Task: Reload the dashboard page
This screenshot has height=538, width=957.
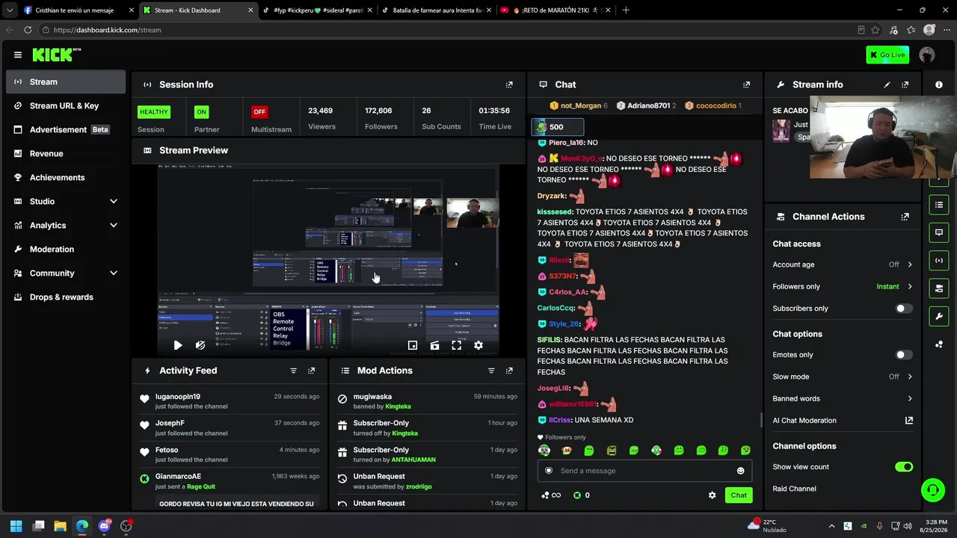Action: click(x=28, y=30)
